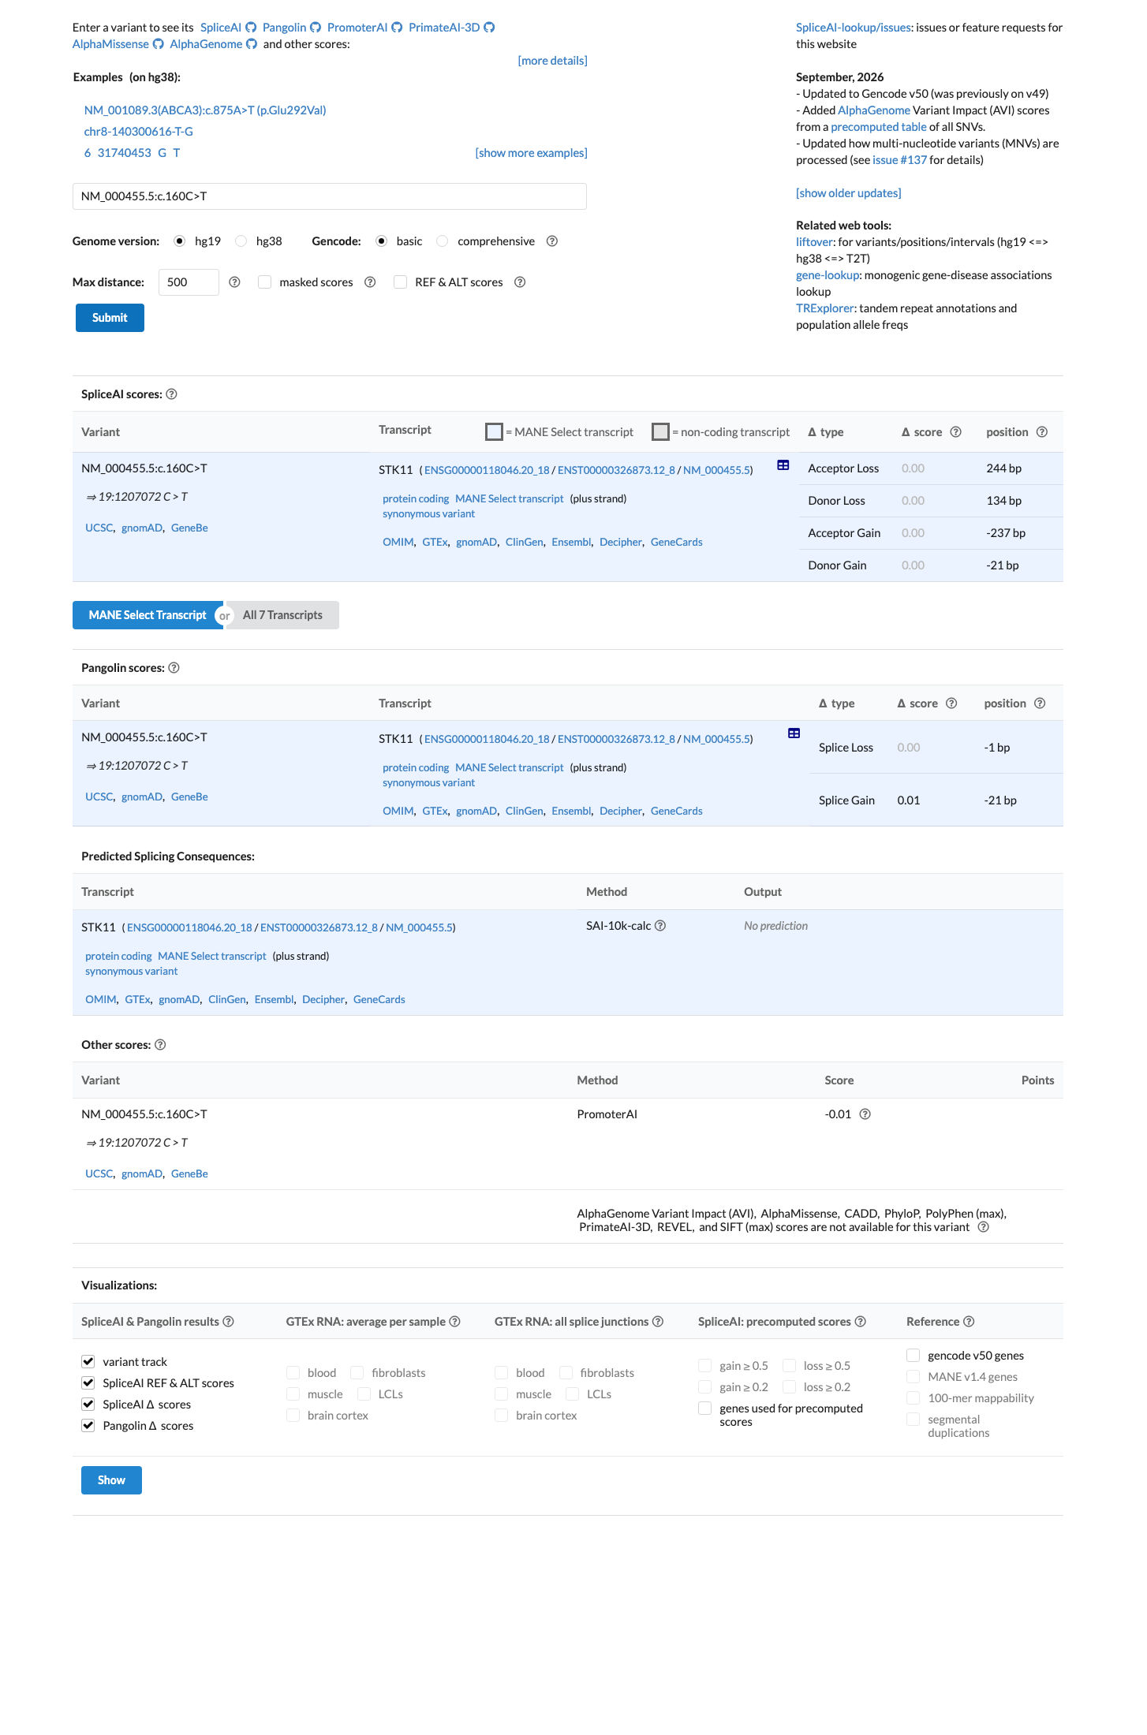Click help icon next to SAI-10k-calc
This screenshot has width=1147, height=1735.
pyautogui.click(x=660, y=926)
